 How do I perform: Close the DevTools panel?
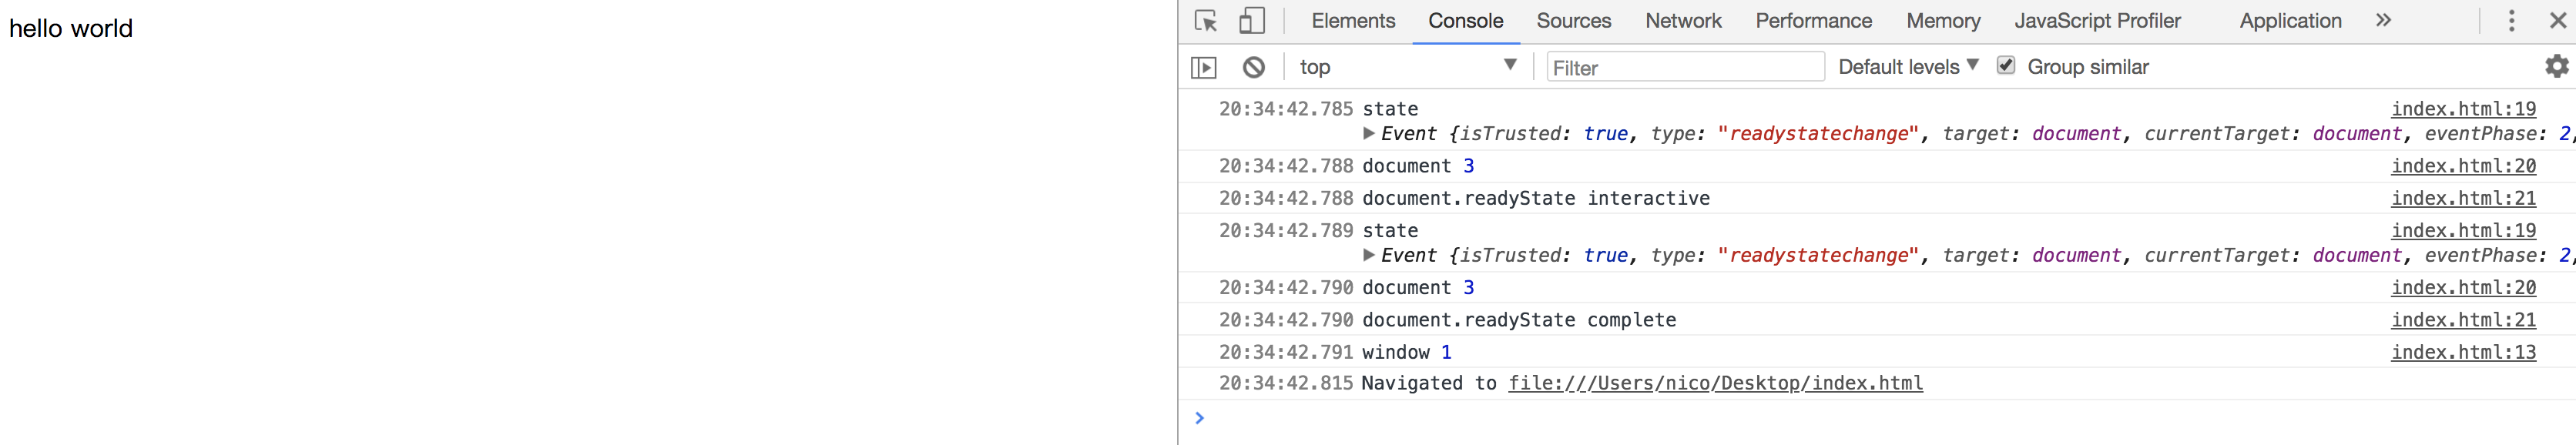(x=2558, y=21)
